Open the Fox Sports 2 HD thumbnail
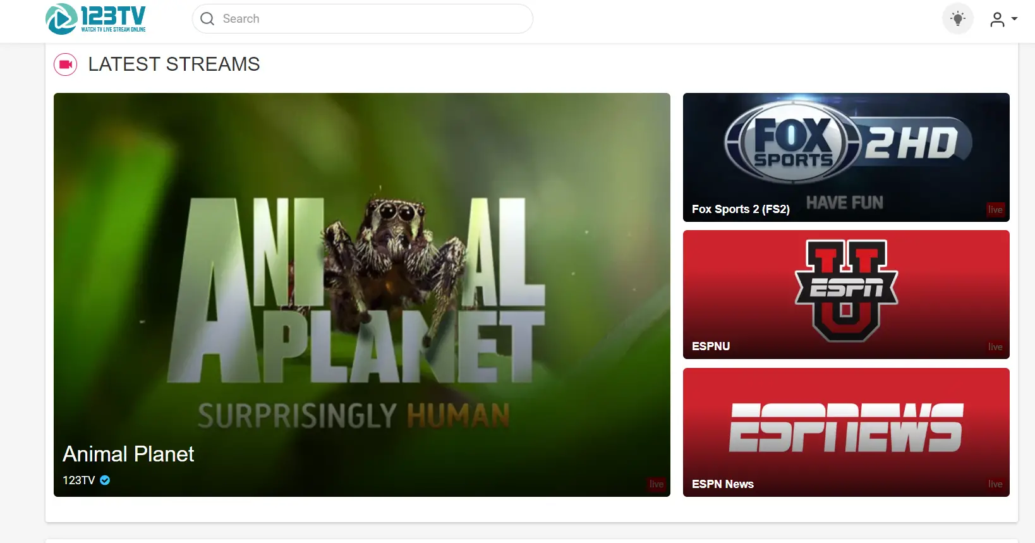1035x543 pixels. [x=846, y=157]
